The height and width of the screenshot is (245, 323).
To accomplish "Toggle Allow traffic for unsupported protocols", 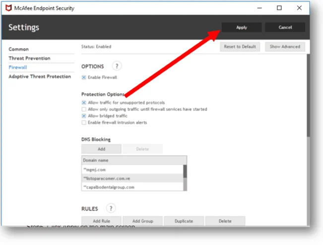I will tap(84, 103).
